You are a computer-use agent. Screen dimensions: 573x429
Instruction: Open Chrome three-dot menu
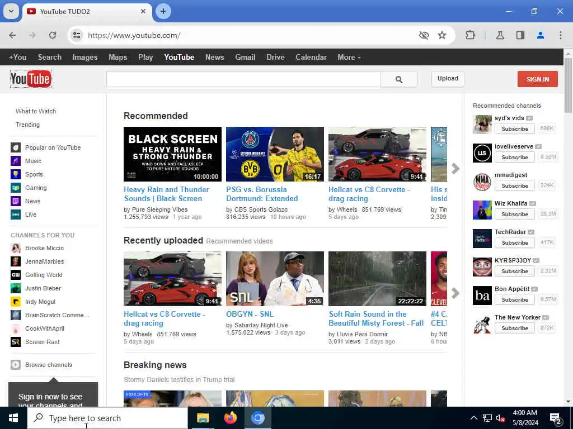click(x=561, y=35)
